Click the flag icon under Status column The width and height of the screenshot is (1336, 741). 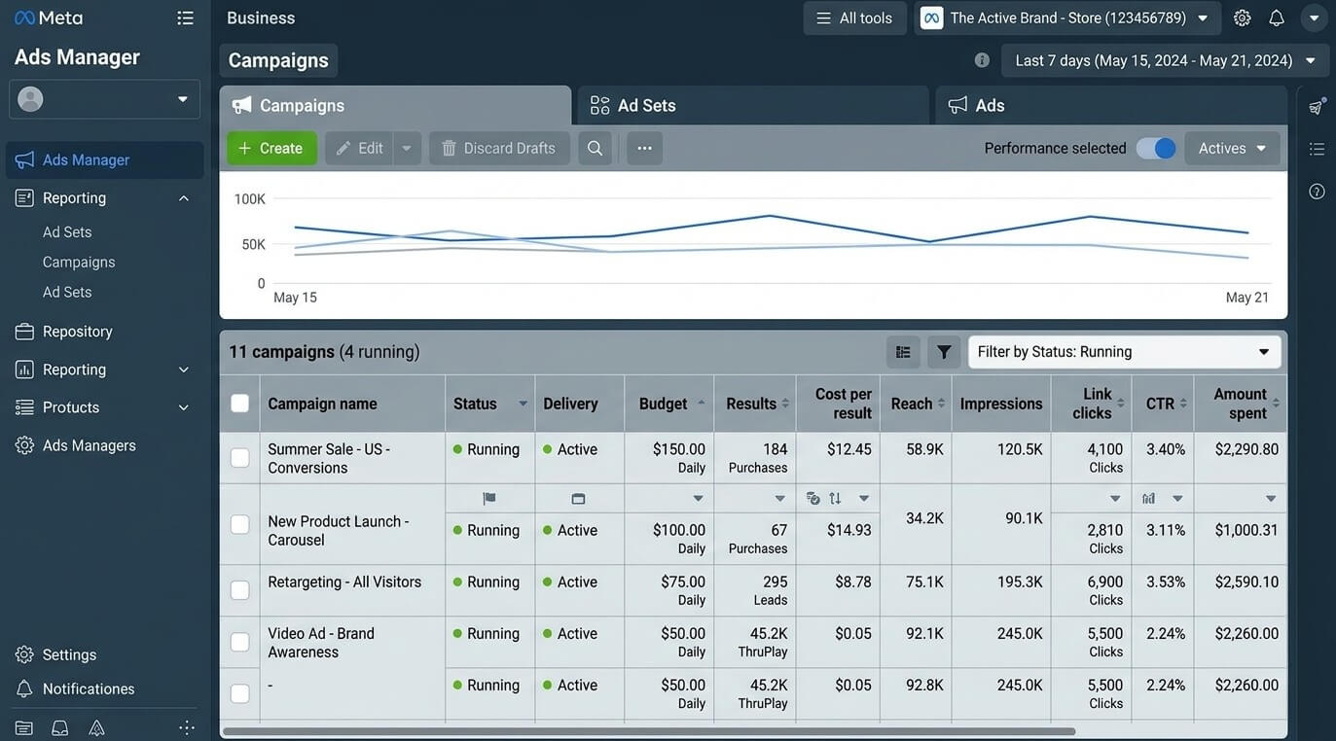(x=489, y=499)
